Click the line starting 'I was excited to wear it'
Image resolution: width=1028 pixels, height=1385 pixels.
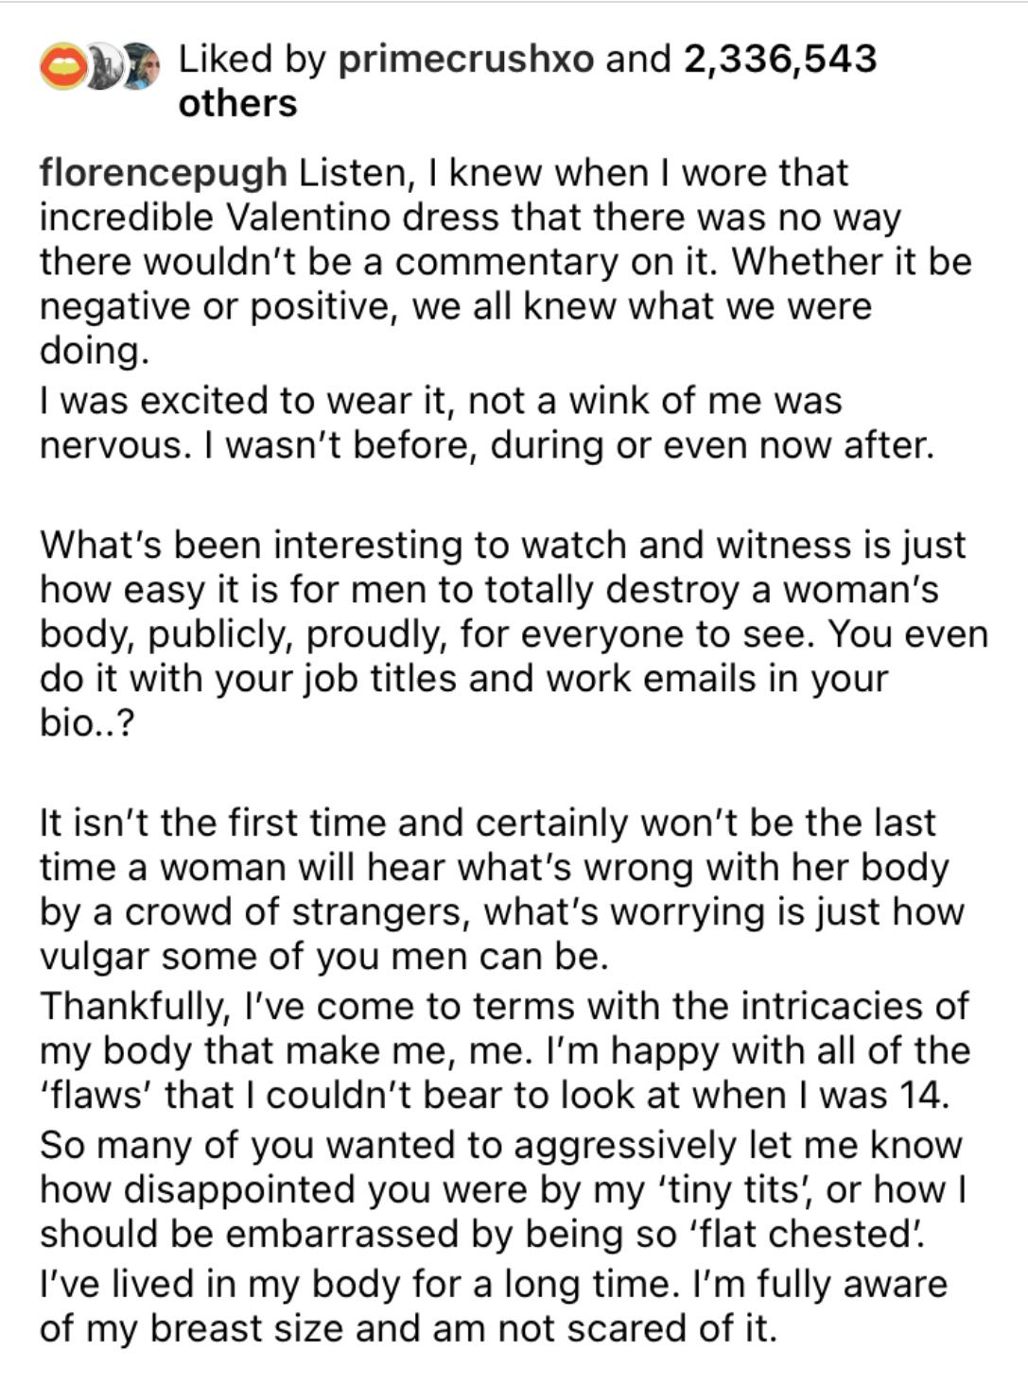pos(441,401)
